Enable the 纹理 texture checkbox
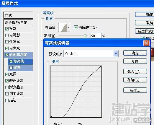The height and width of the screenshot is (125, 154). click(11, 68)
